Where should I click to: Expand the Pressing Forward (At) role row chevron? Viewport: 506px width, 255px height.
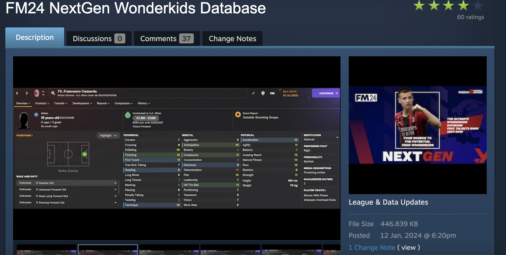[x=115, y=203]
